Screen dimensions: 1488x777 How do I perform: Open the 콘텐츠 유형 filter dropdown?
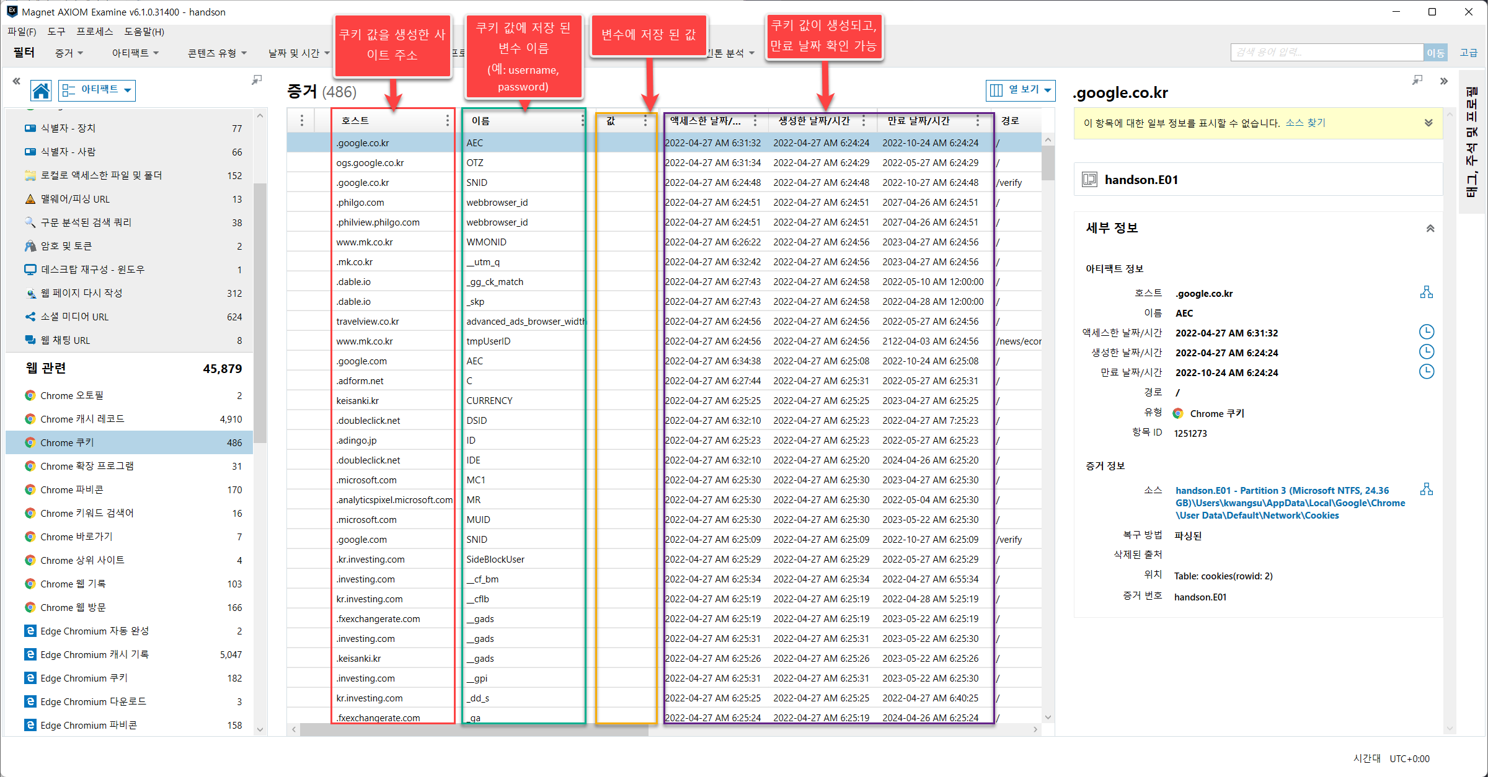tap(217, 53)
